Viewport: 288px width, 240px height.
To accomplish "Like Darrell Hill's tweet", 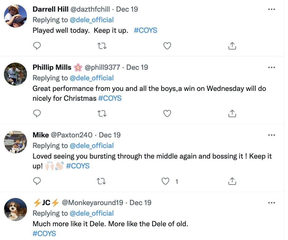I will (x=167, y=46).
